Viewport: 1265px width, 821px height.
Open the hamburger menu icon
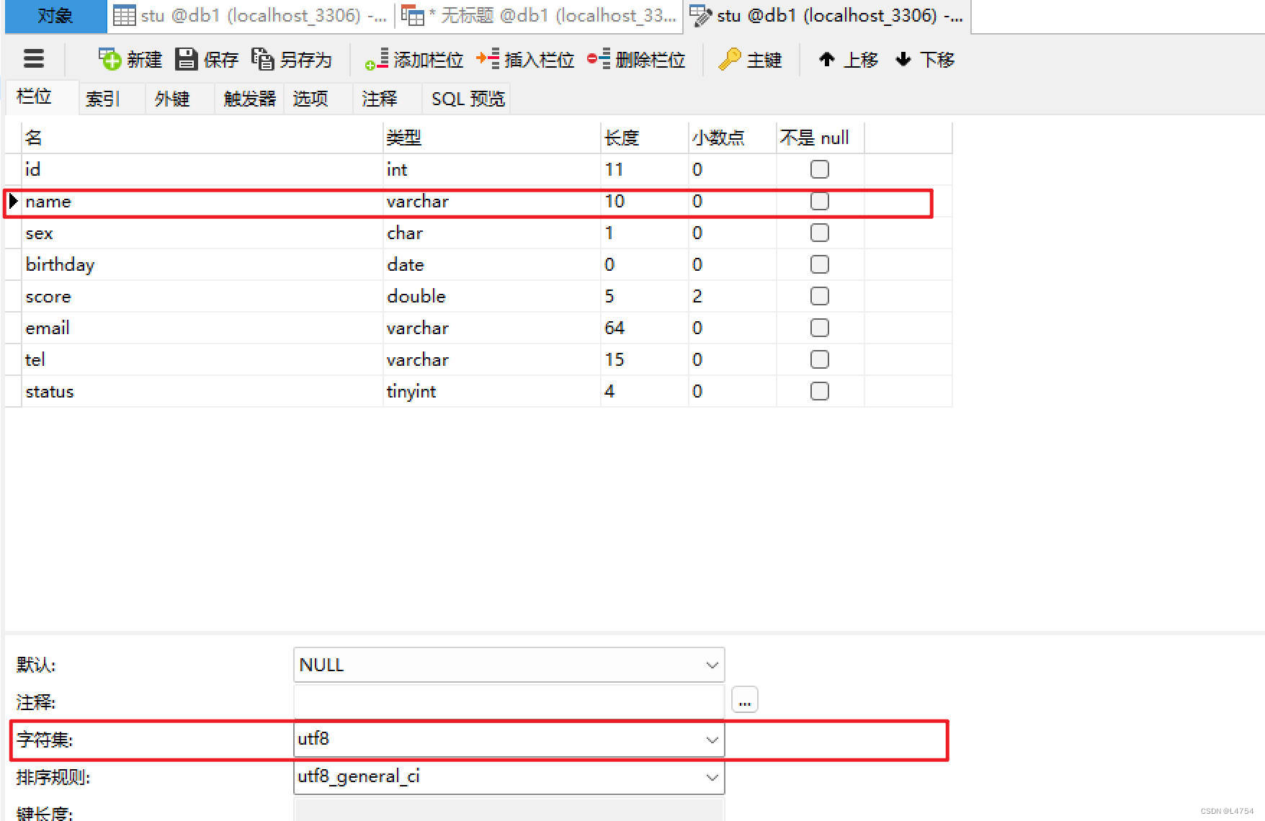pyautogui.click(x=33, y=58)
